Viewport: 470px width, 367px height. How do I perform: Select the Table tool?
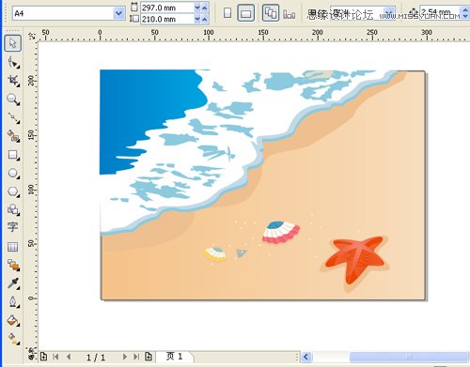(13, 247)
